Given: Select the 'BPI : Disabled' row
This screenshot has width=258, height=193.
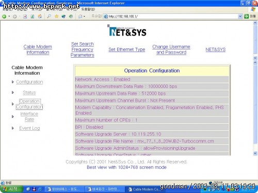Looking at the screenshot, I should pos(152,127).
